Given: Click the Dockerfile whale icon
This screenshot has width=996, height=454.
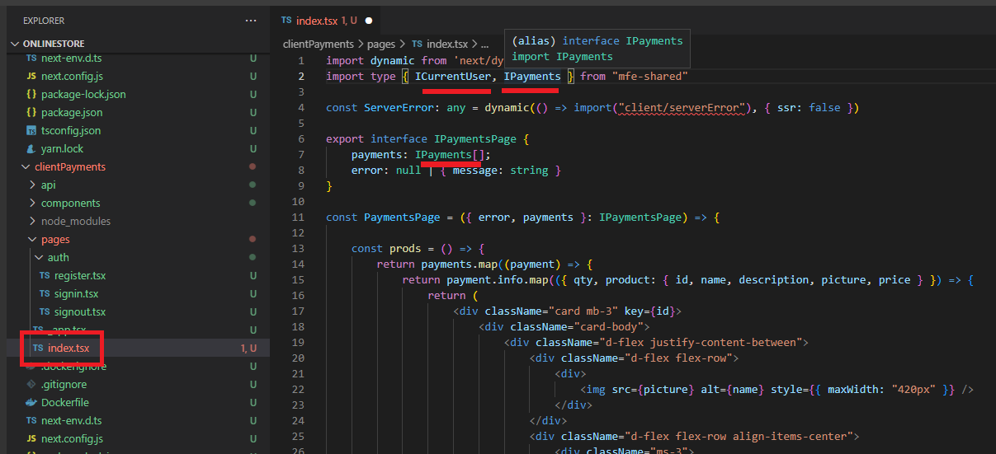Looking at the screenshot, I should click(31, 403).
